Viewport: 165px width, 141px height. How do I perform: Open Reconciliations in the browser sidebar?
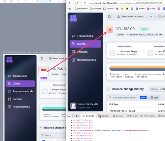click(x=85, y=60)
